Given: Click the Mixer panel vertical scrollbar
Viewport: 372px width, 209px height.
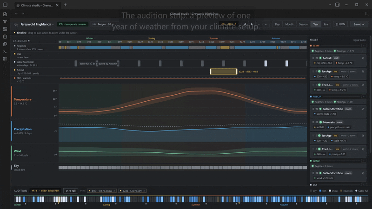Looking at the screenshot, I should [370, 95].
